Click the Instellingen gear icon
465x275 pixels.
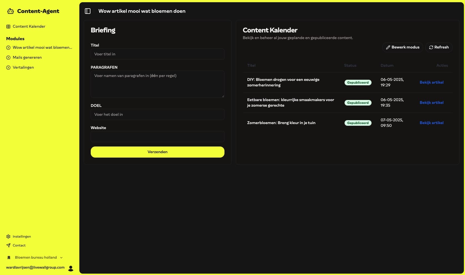click(8, 237)
